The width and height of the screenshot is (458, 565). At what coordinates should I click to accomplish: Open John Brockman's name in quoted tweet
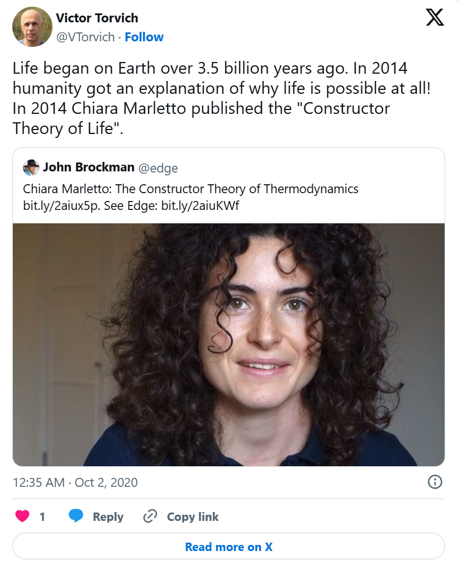tap(89, 167)
